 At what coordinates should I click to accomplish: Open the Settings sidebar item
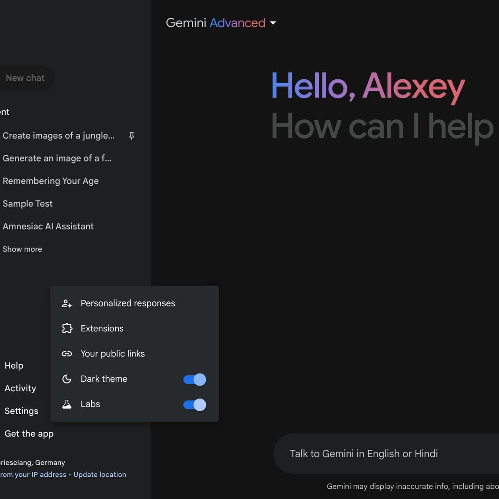tap(21, 411)
